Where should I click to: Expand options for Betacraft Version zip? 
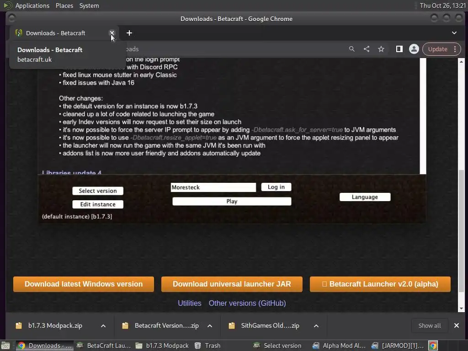[x=210, y=325]
